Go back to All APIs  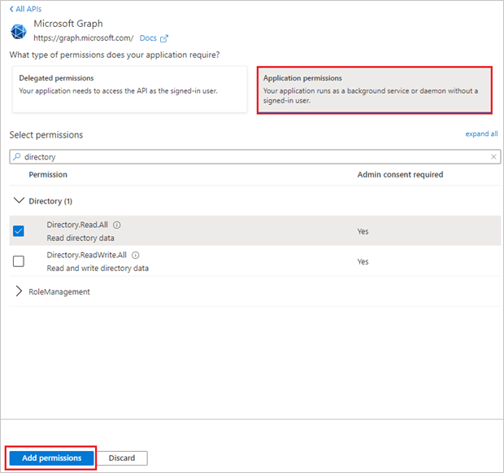[25, 9]
